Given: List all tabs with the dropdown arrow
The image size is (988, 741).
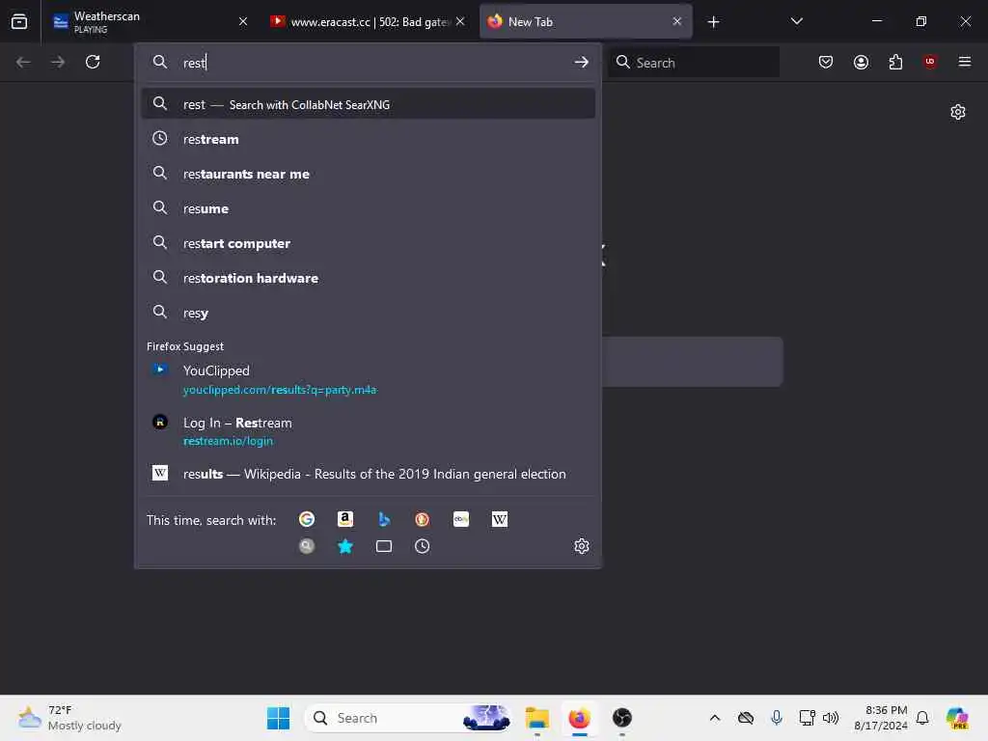Looking at the screenshot, I should coord(796,22).
